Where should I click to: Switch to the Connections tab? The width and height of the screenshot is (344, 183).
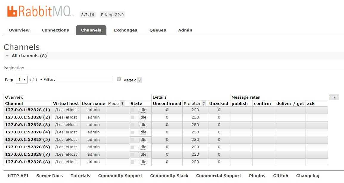coord(55,30)
